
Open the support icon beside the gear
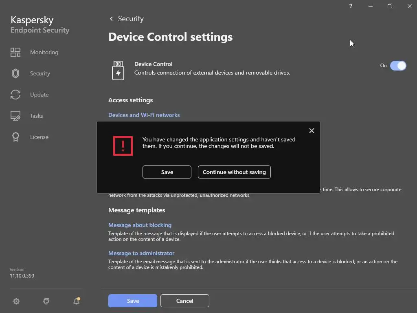coord(46,301)
